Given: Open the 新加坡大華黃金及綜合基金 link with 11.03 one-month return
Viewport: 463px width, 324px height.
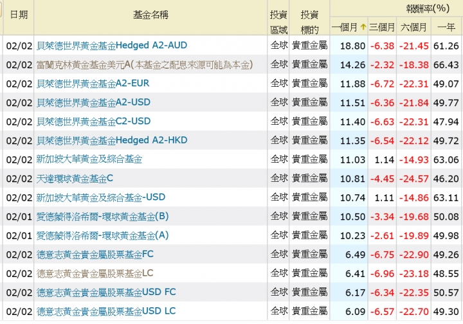Looking at the screenshot, I should click(x=89, y=159).
